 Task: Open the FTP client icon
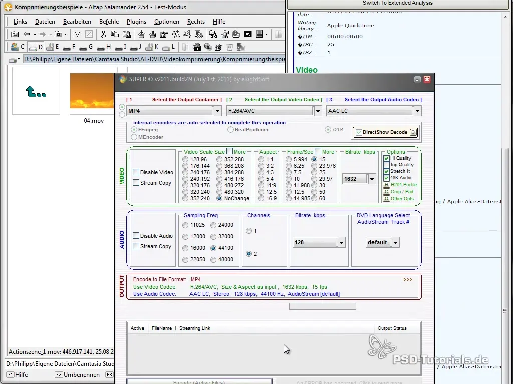coord(197,47)
